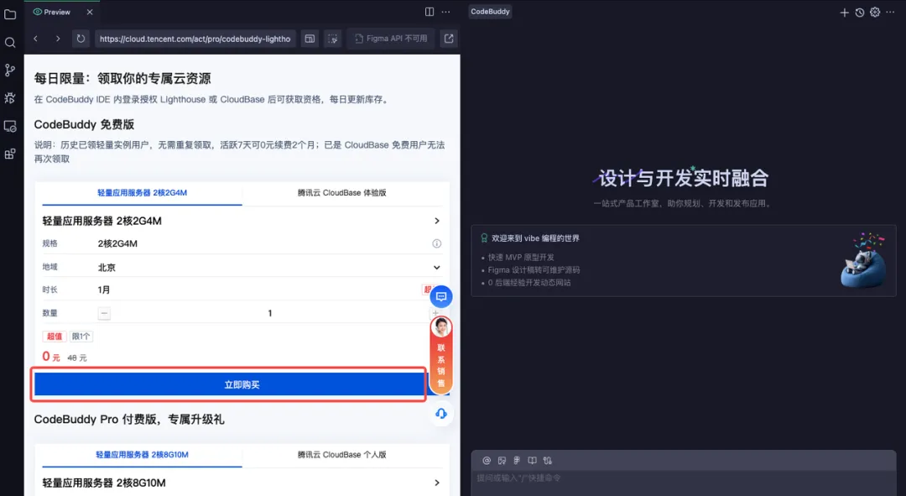The width and height of the screenshot is (906, 496).
Task: Start new chat with plus icon
Action: [844, 12]
